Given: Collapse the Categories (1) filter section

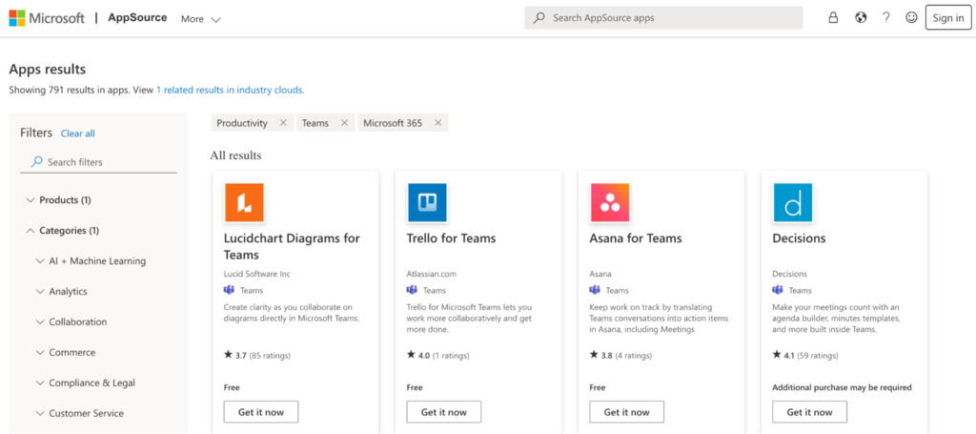Looking at the screenshot, I should (62, 231).
